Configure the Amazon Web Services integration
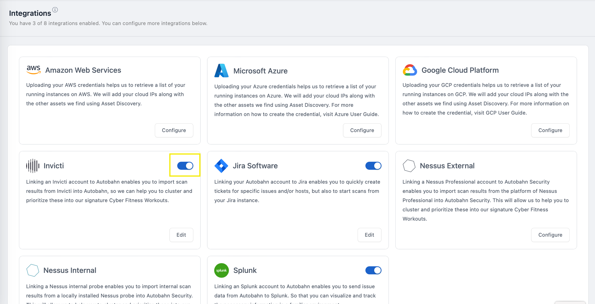Image resolution: width=595 pixels, height=304 pixels. (x=174, y=130)
